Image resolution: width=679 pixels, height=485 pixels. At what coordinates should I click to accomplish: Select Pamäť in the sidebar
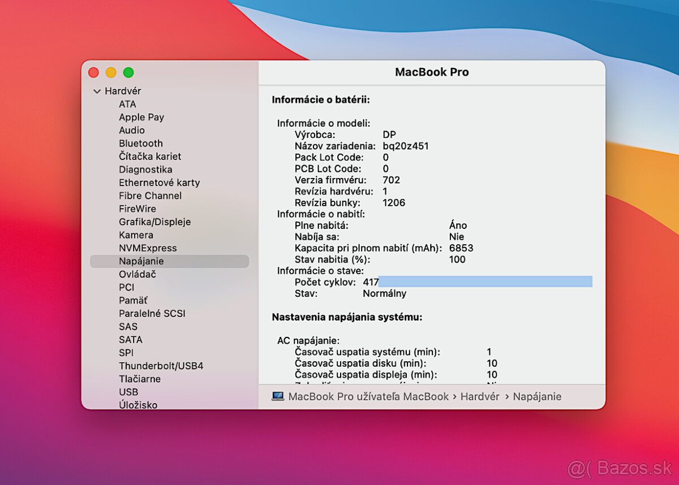[x=133, y=300]
